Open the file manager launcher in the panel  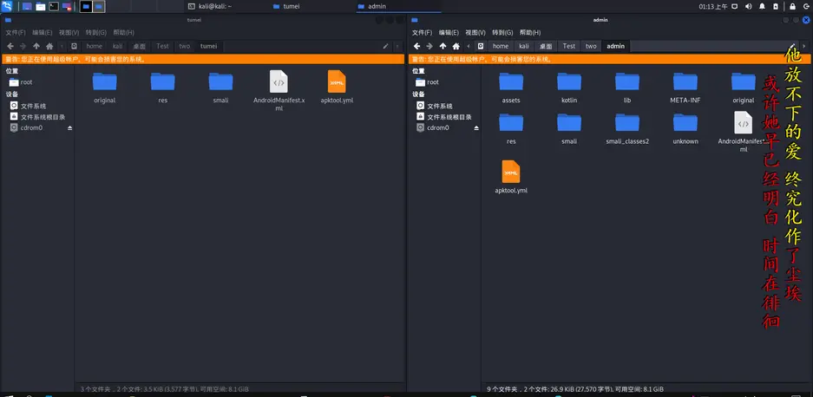click(x=41, y=6)
